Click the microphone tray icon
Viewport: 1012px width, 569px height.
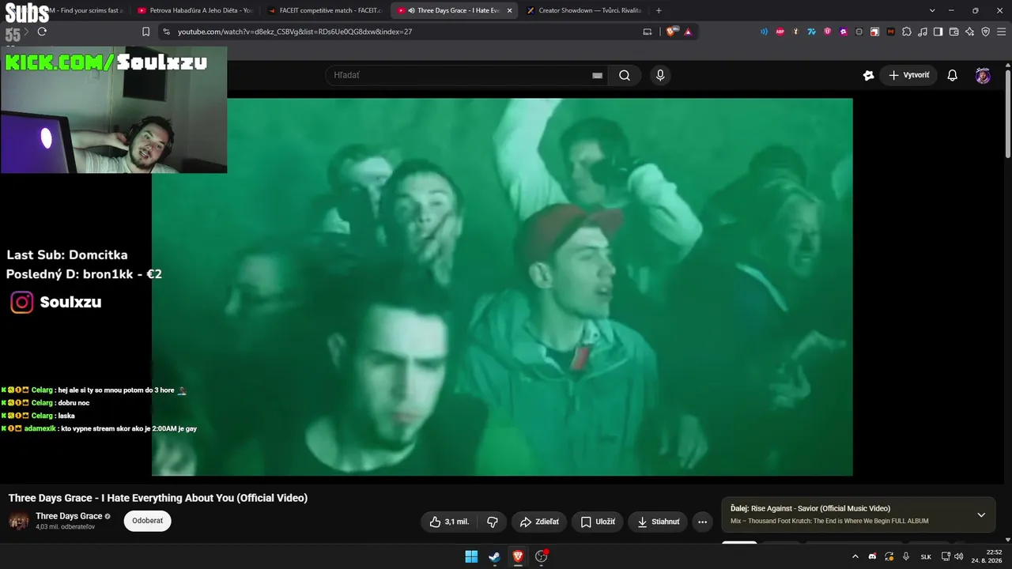pos(906,556)
